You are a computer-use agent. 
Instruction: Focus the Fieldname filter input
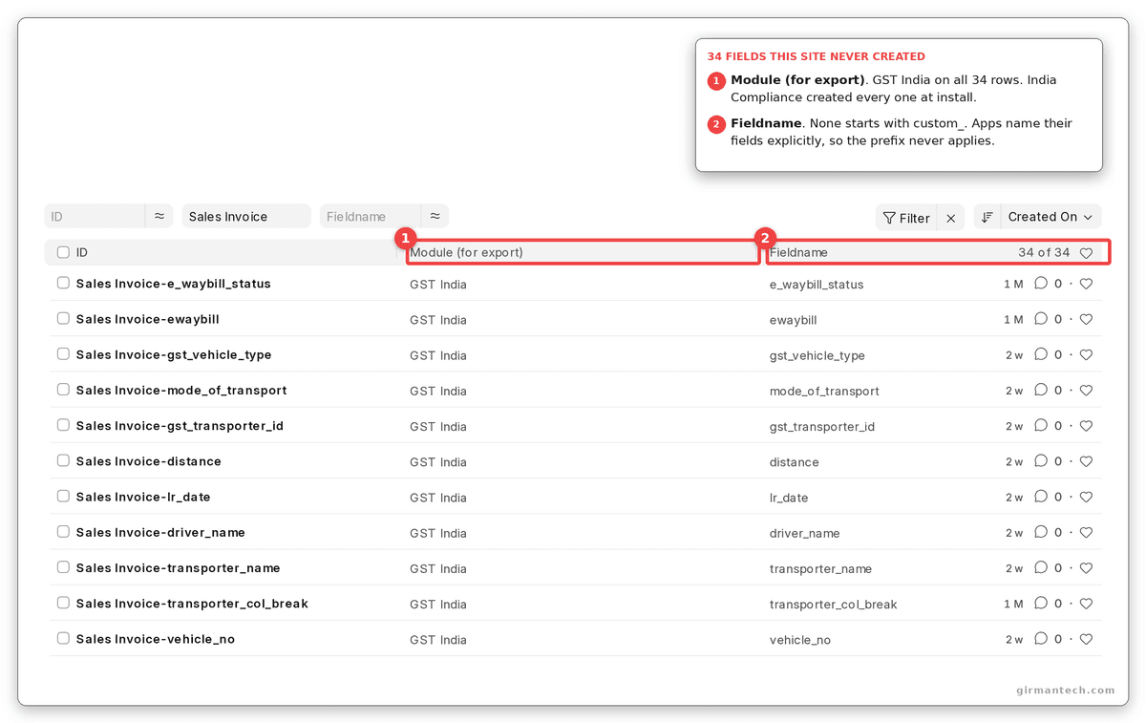tap(371, 216)
